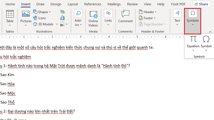Click the answer 'Sao Mộc'
The image size is (214, 120).
[x=8, y=93]
